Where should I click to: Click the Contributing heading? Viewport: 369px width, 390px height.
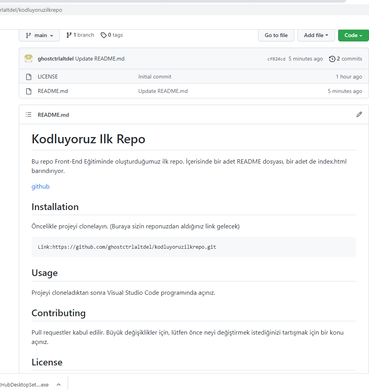point(59,313)
